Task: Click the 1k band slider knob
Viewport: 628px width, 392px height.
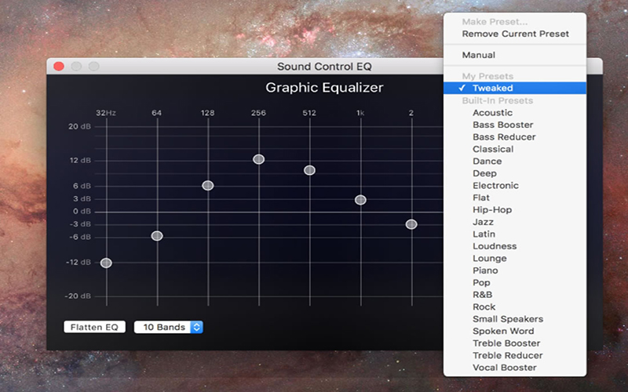Action: [360, 200]
